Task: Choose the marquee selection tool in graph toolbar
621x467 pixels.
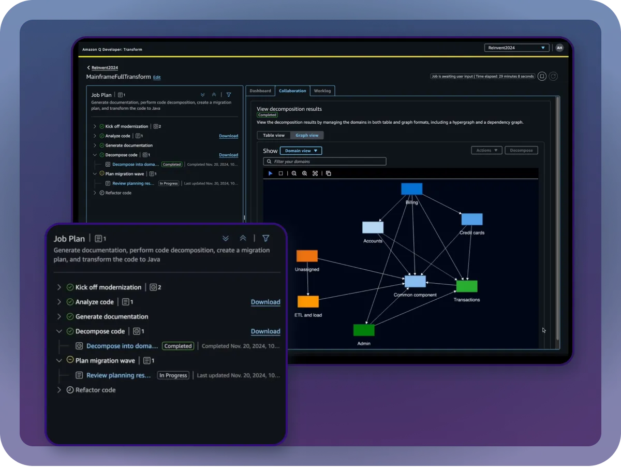Action: [x=280, y=173]
